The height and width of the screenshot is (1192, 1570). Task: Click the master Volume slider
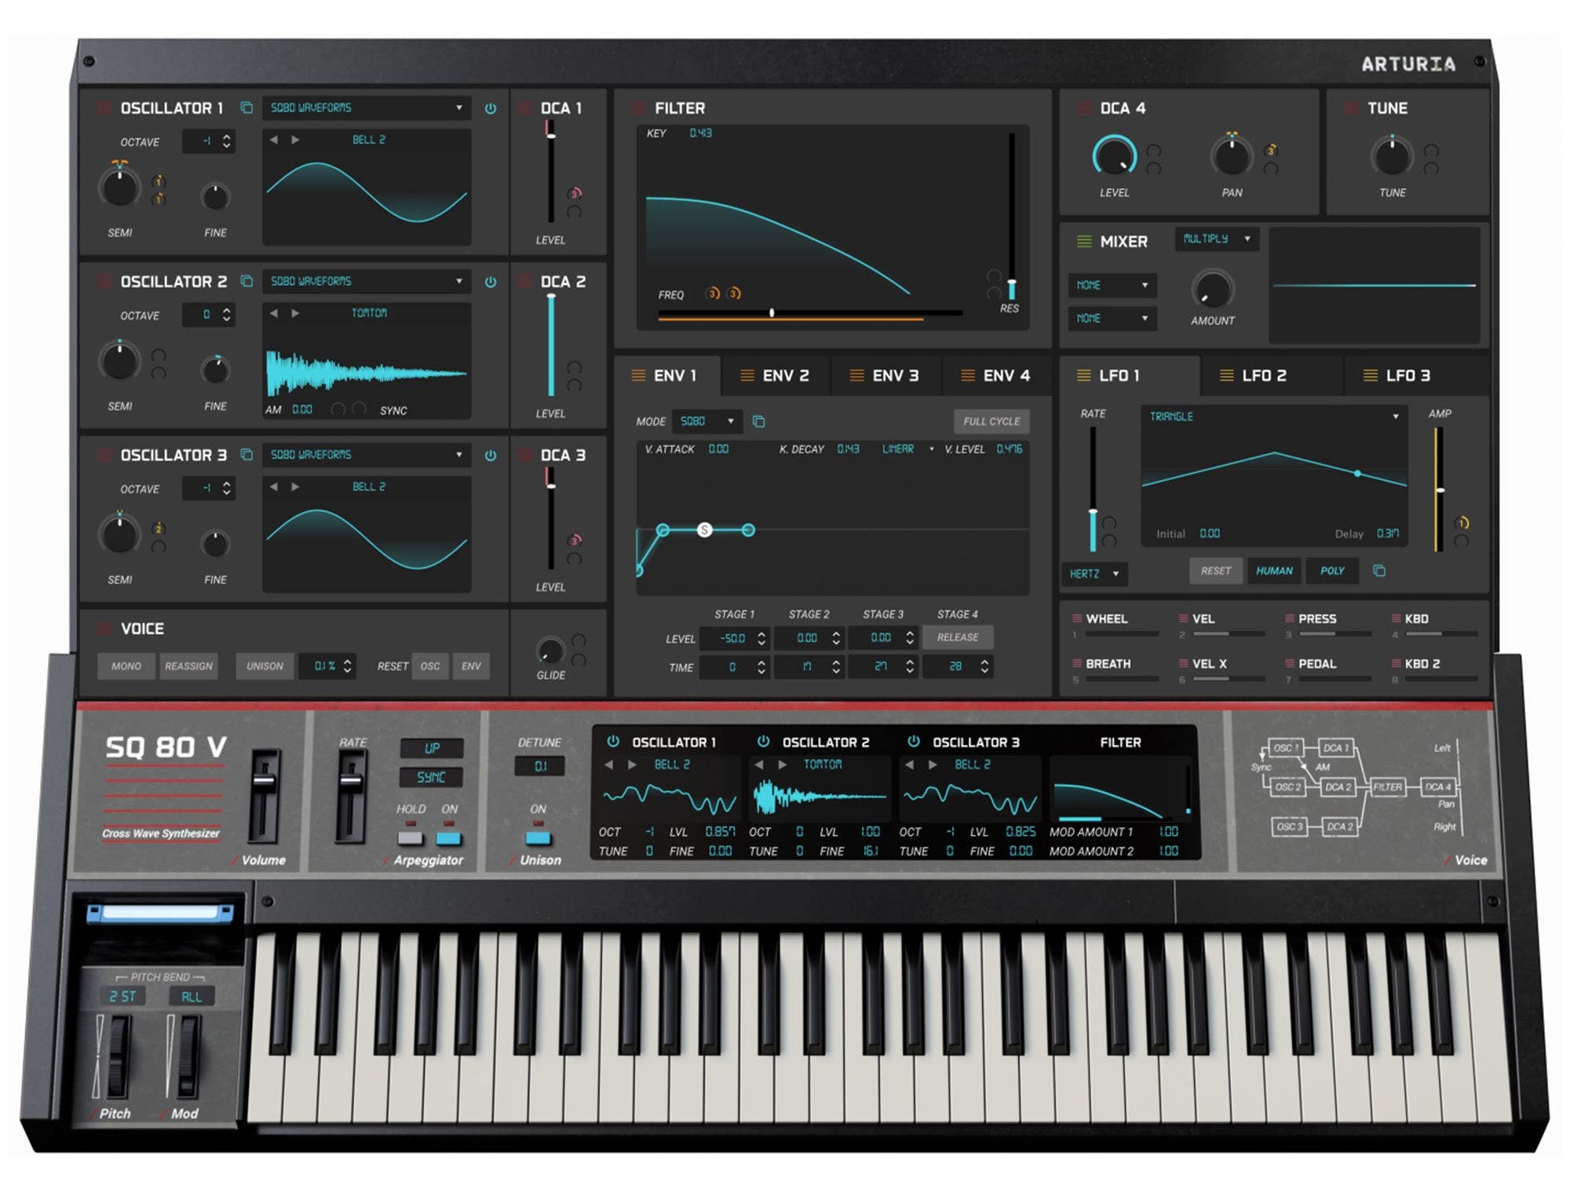[x=264, y=794]
